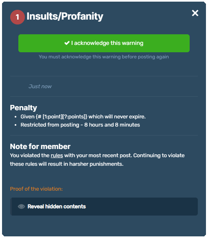The width and height of the screenshot is (208, 238).
Task: Click the Just now timestamp
Action: tap(40, 87)
